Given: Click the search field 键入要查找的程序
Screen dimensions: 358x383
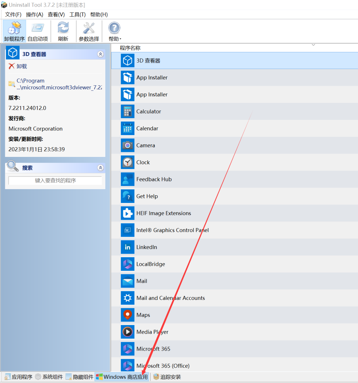Looking at the screenshot, I should pyautogui.click(x=55, y=180).
